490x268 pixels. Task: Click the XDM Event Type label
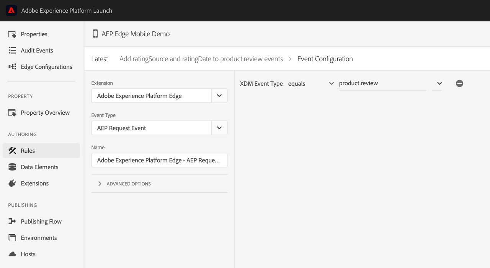pos(261,83)
